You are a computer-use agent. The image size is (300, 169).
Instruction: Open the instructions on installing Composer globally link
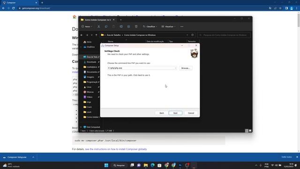[x=116, y=149]
